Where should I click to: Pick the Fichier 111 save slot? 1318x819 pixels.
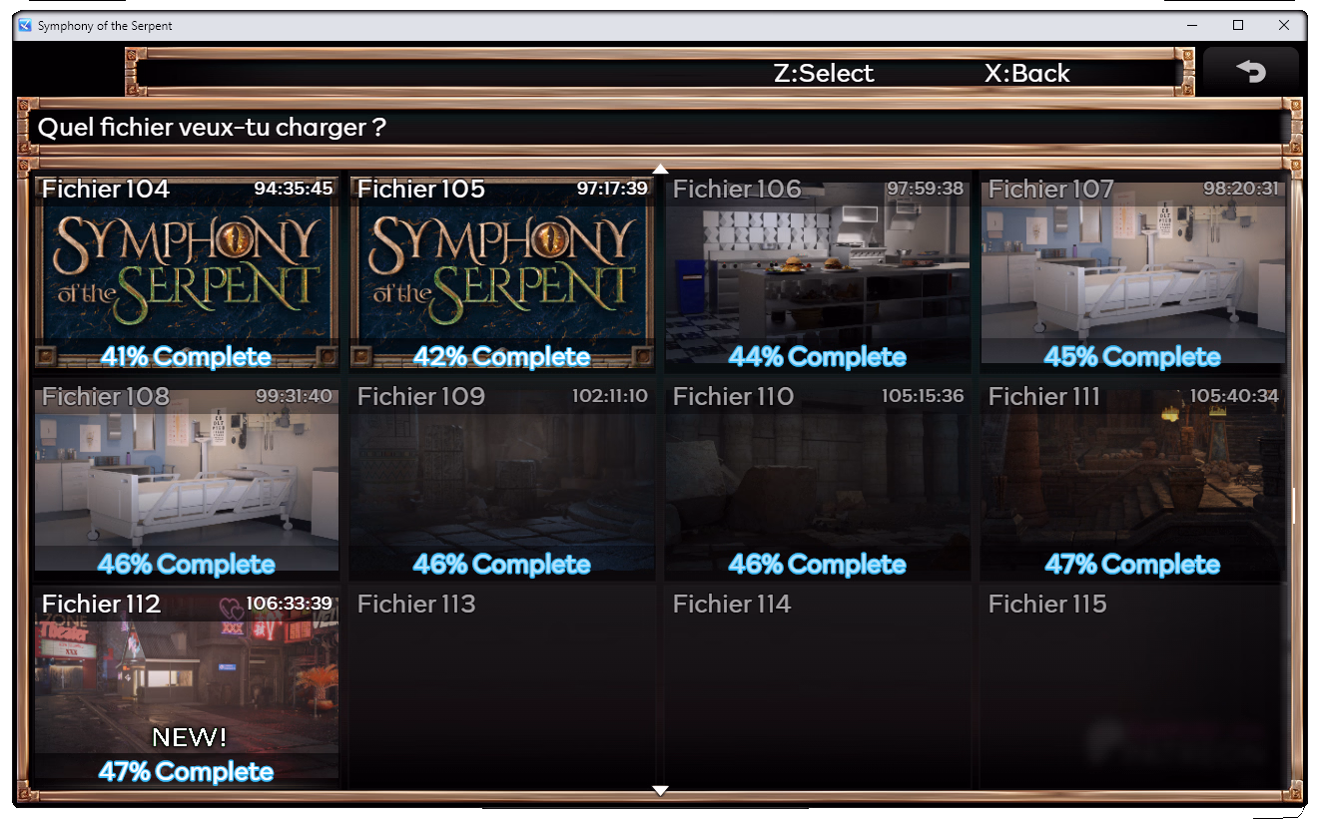pyautogui.click(x=1133, y=480)
